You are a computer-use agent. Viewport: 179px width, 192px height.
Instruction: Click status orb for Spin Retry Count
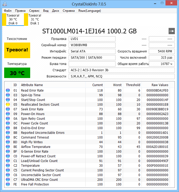[x=8, y=118]
